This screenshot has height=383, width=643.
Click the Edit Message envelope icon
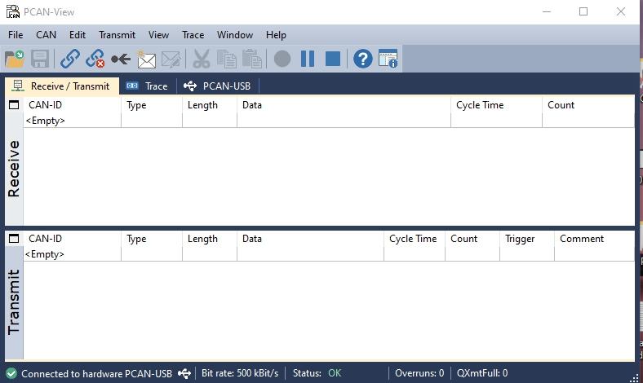171,59
